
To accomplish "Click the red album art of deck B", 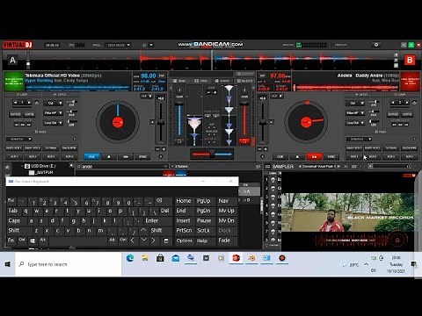I will [410, 82].
